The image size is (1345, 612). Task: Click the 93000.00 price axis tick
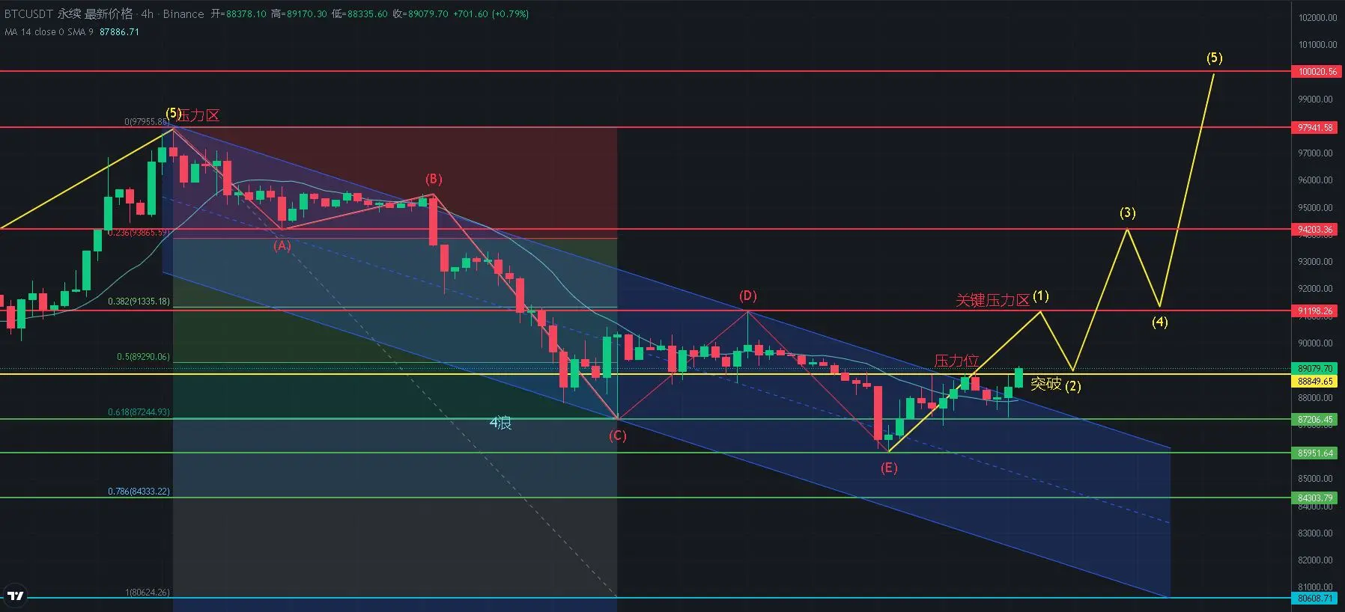pyautogui.click(x=1316, y=262)
